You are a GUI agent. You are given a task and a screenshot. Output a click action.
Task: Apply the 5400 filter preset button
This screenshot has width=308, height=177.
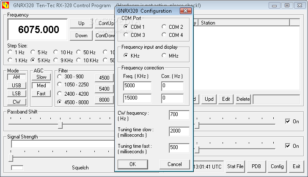104,89
